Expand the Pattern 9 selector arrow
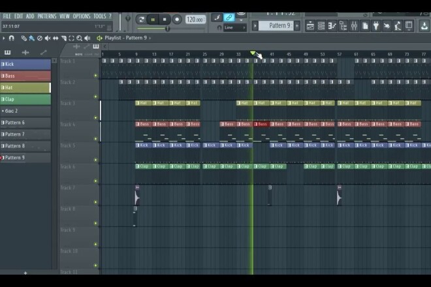 [255, 26]
